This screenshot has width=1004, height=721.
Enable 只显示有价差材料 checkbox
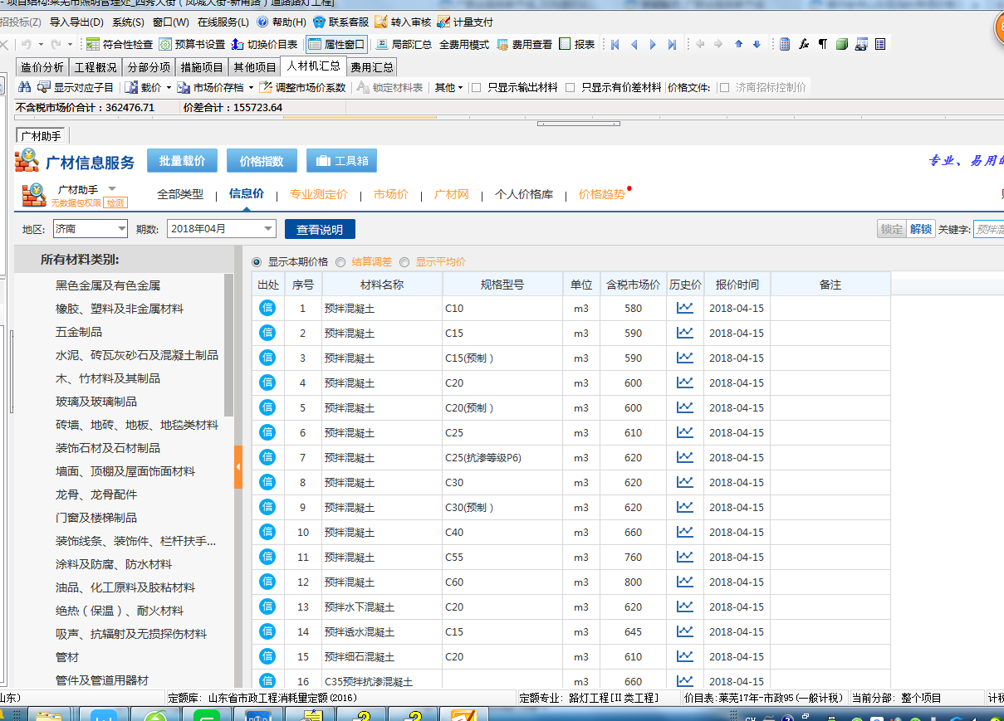point(570,87)
